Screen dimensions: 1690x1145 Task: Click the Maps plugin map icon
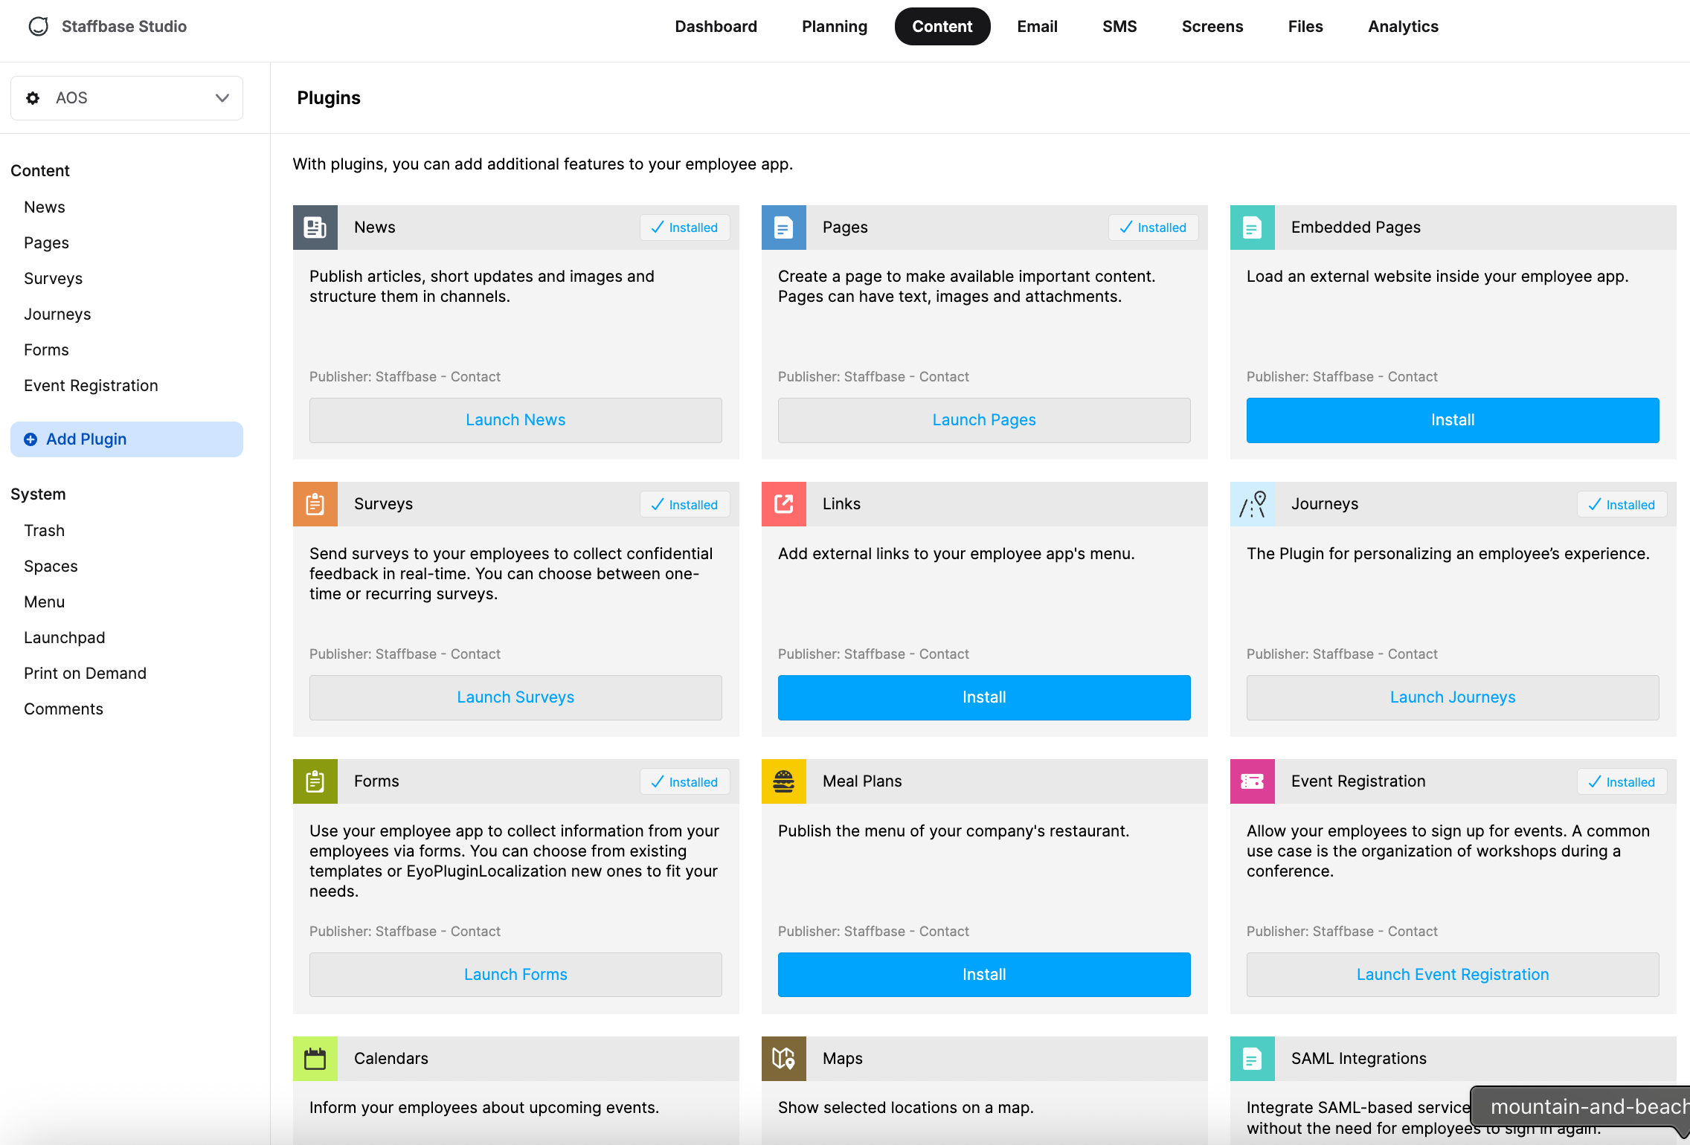tap(784, 1059)
